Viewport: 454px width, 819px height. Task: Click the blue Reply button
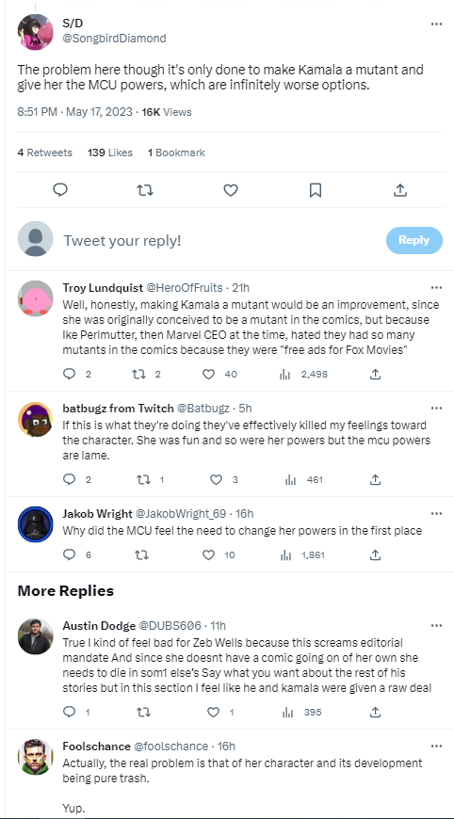tap(413, 240)
